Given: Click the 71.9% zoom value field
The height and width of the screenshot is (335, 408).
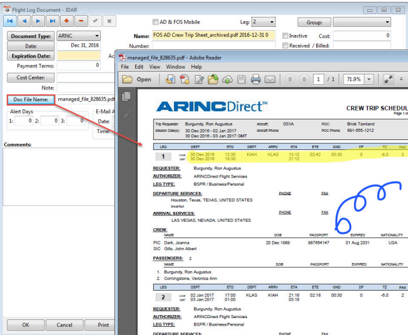Looking at the screenshot, I should [354, 79].
